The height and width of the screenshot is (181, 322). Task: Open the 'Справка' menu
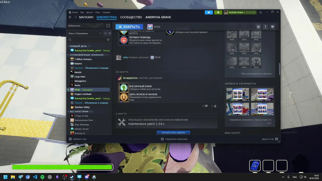click(106, 12)
